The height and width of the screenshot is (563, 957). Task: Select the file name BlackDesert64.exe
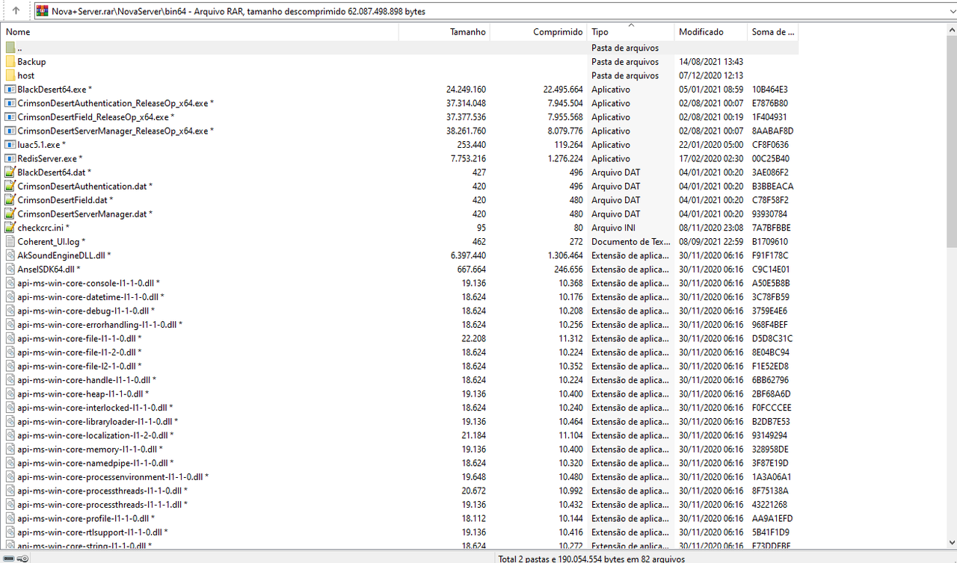coord(52,90)
